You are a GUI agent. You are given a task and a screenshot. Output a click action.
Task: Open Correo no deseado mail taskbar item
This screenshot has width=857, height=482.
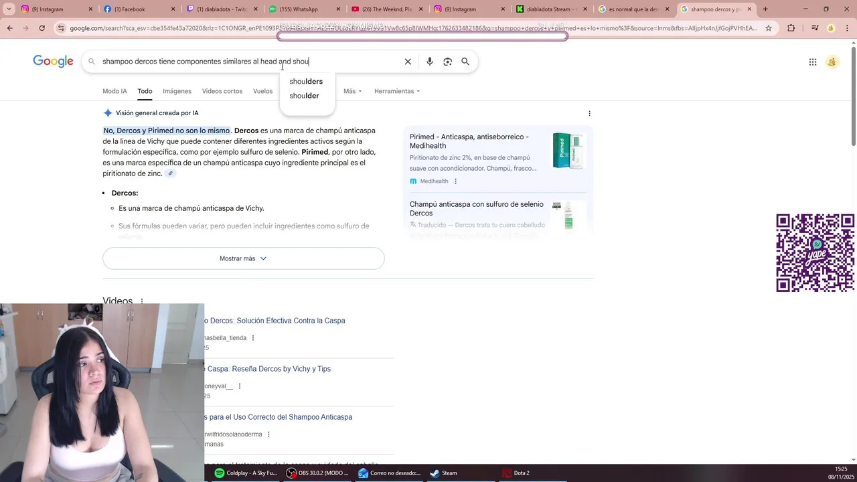[x=389, y=473]
